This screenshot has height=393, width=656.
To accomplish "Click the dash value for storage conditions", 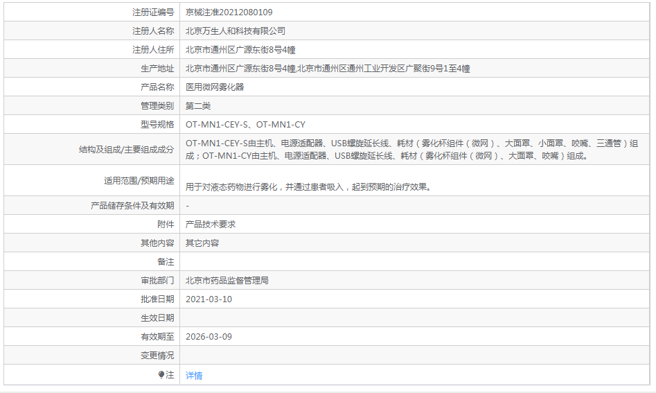I will [x=188, y=206].
